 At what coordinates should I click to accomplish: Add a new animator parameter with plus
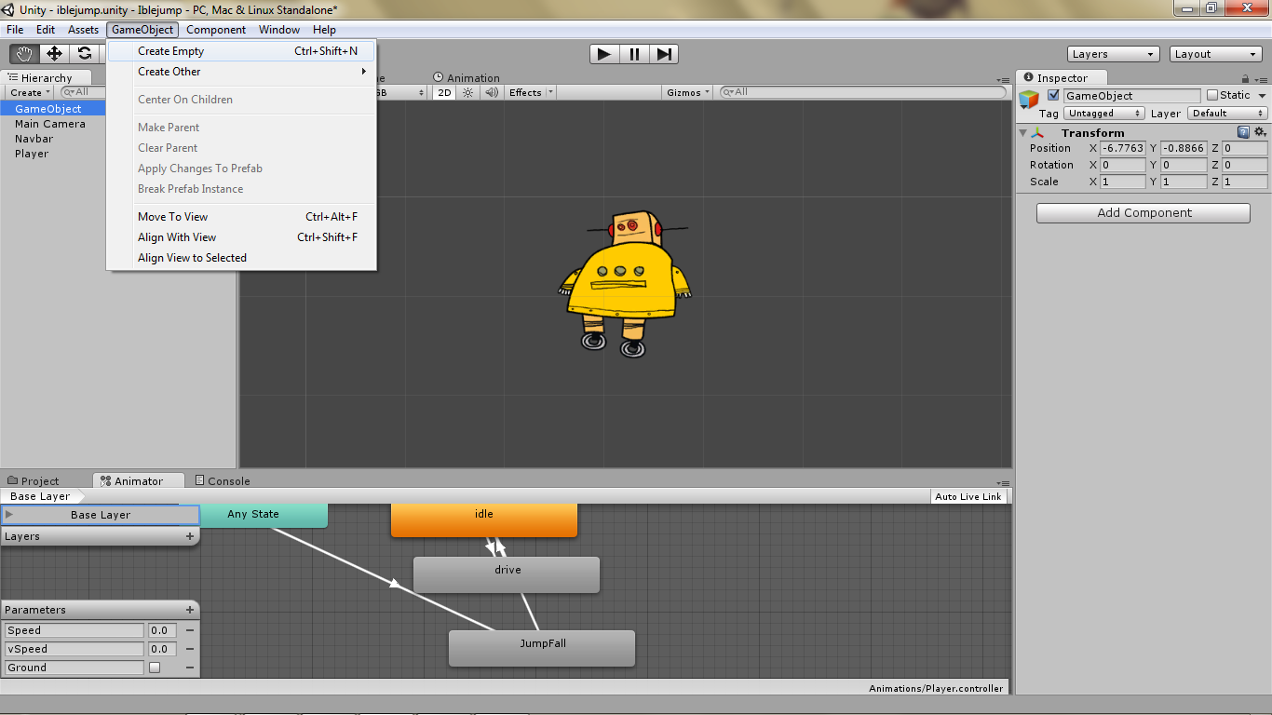click(190, 610)
